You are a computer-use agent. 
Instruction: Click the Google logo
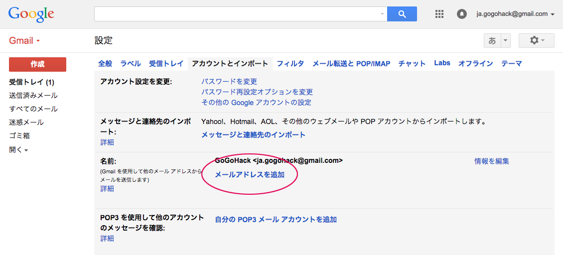(31, 14)
